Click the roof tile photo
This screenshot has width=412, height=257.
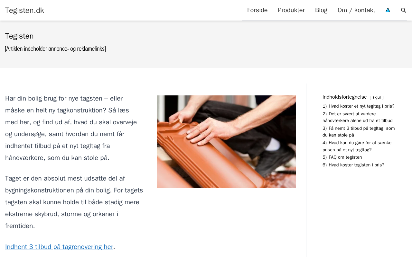point(226,142)
